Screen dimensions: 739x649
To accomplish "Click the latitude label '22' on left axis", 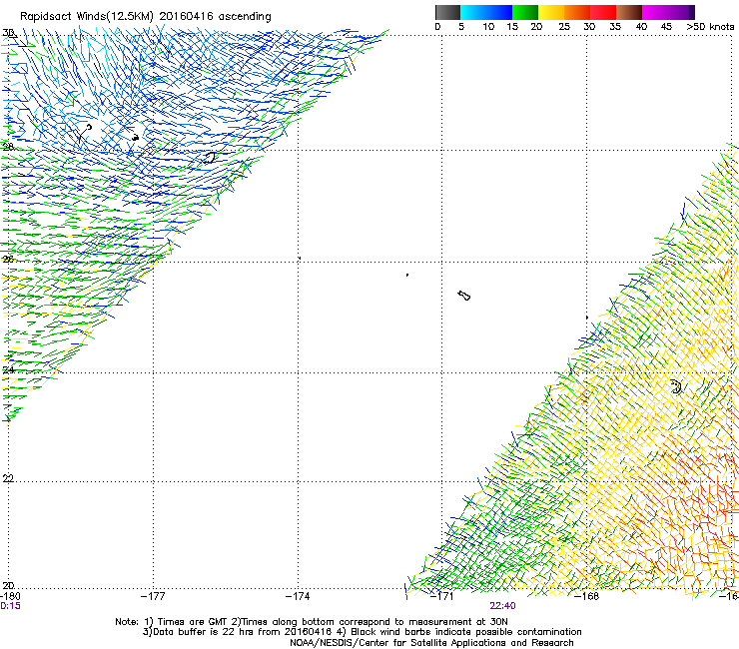I will tap(8, 478).
